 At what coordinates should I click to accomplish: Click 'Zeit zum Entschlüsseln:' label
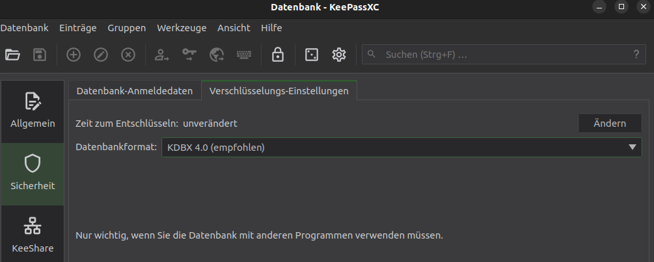coord(127,124)
